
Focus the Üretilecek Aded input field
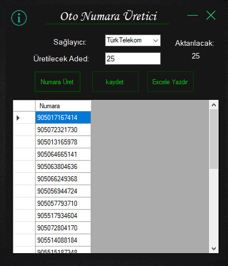pyautogui.click(x=133, y=59)
